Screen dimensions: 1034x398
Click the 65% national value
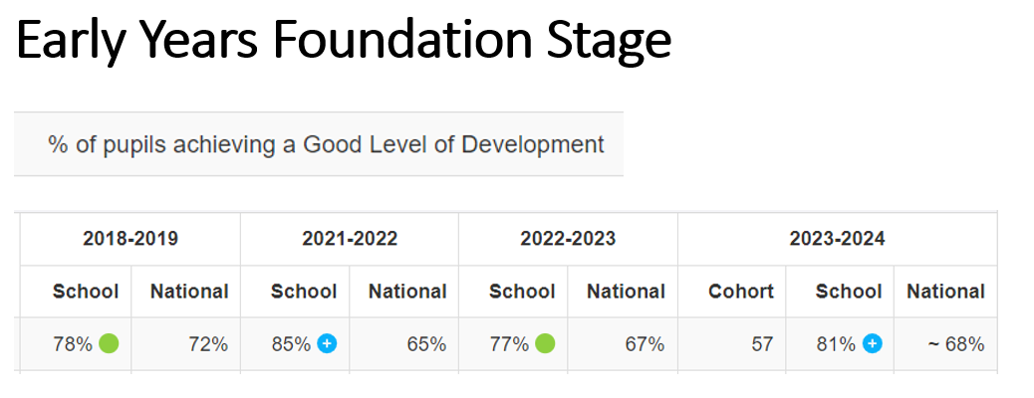[426, 345]
